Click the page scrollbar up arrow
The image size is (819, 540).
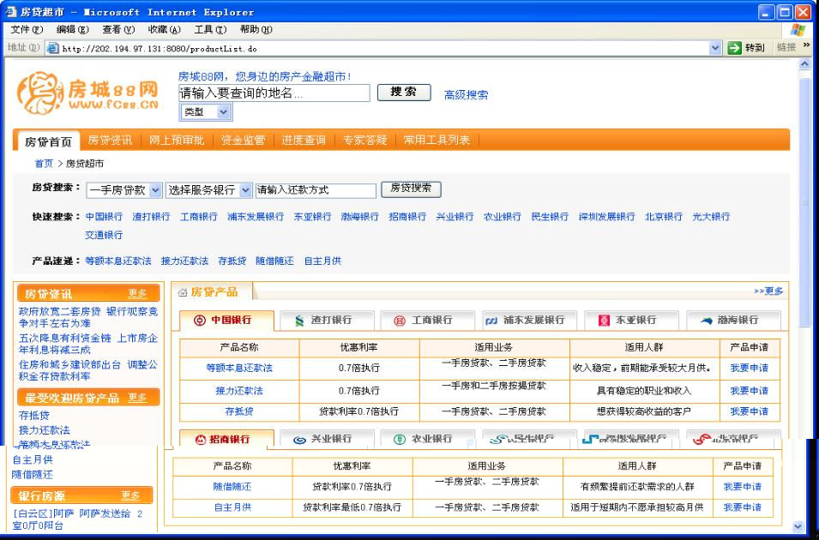(x=804, y=64)
